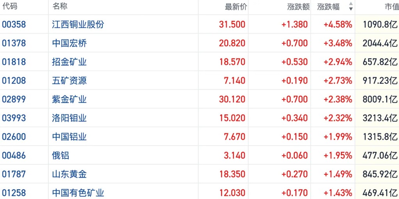This screenshot has width=399, height=199.
Task: Open 五矿资源 stock name
Action: [x=69, y=81]
